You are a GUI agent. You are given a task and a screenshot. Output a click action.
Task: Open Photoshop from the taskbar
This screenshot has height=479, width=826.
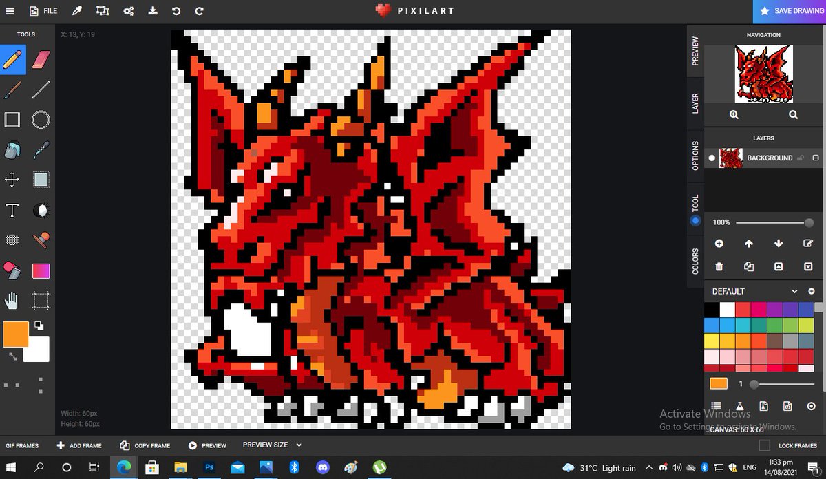[208, 467]
